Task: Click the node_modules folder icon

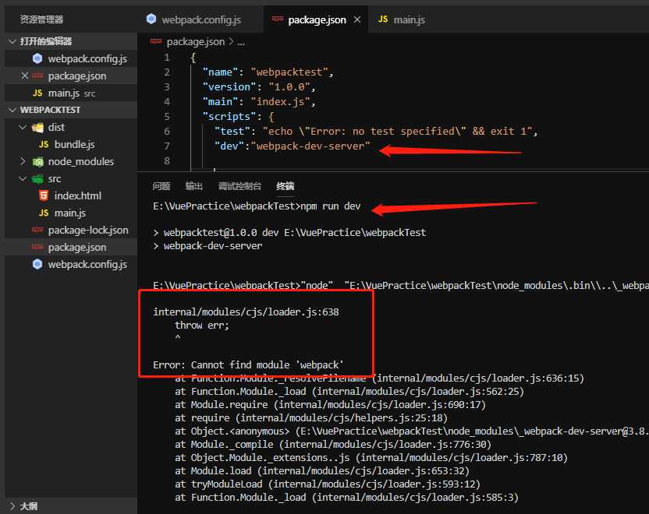Action: (x=37, y=161)
